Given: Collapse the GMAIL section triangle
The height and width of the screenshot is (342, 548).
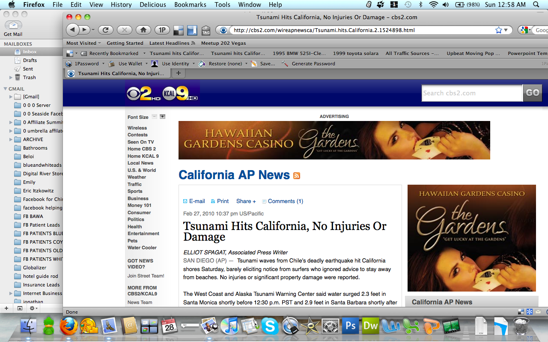Looking at the screenshot, I should point(5,89).
